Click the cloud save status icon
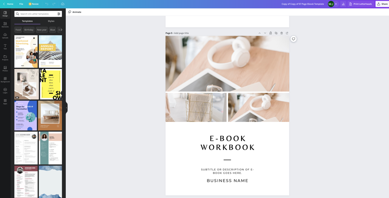Viewport: 389px width, 198px height. pyautogui.click(x=63, y=4)
